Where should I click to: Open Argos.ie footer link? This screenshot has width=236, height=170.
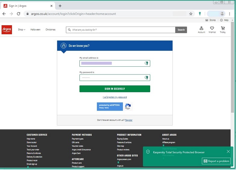click(x=120, y=166)
